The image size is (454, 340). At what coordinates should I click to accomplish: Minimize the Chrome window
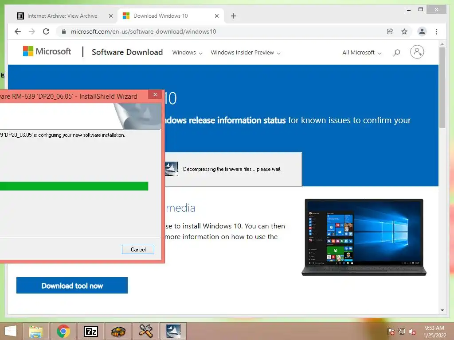coord(408,10)
